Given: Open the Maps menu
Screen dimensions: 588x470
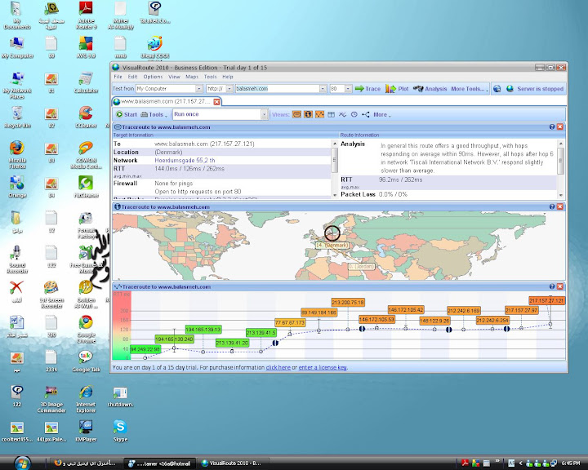Looking at the screenshot, I should [192, 77].
